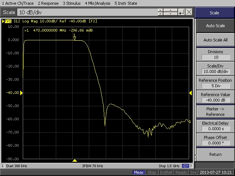Click the Marker -> Reference softkey
The height and width of the screenshot is (176, 235).
click(x=216, y=111)
